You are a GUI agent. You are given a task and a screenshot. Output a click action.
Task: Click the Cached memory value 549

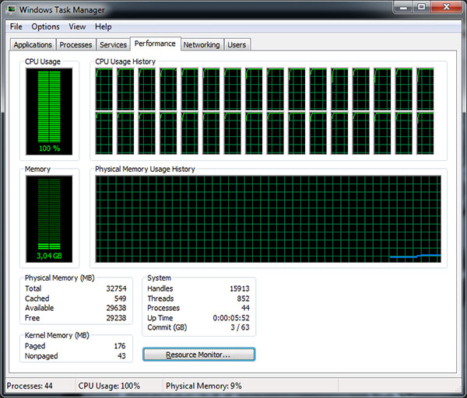click(x=121, y=298)
